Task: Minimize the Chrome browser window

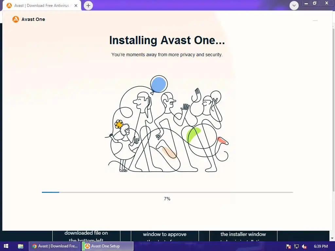Action: point(306,3)
